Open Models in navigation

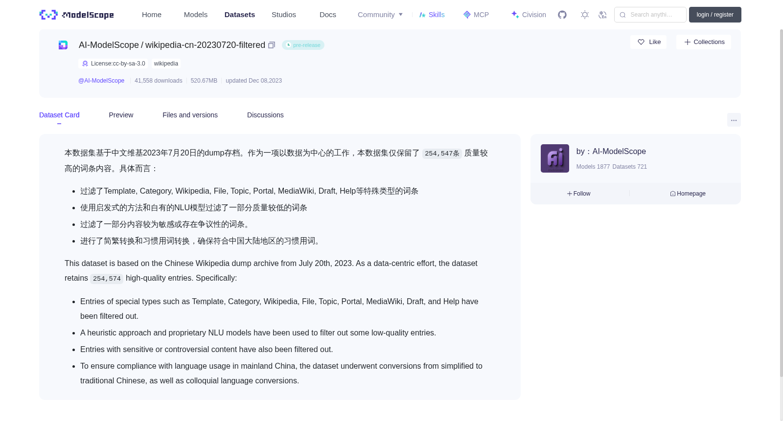[196, 15]
